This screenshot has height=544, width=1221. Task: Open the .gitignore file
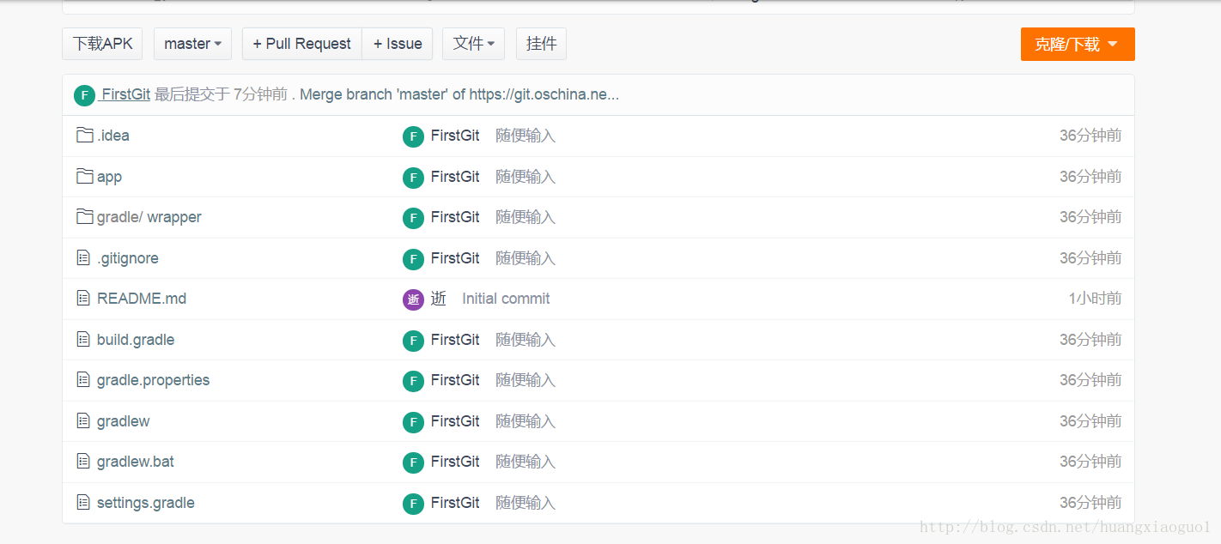[128, 258]
